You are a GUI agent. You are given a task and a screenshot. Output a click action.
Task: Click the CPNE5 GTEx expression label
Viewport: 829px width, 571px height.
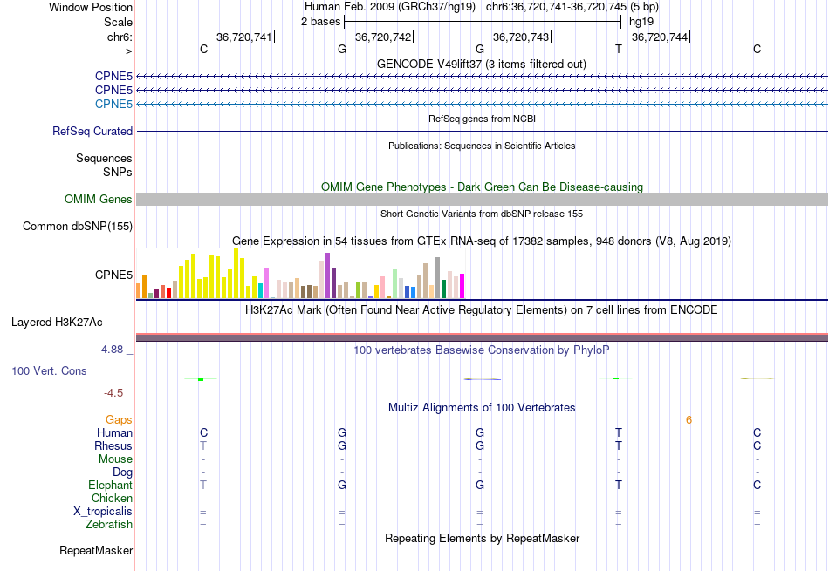[x=113, y=275]
